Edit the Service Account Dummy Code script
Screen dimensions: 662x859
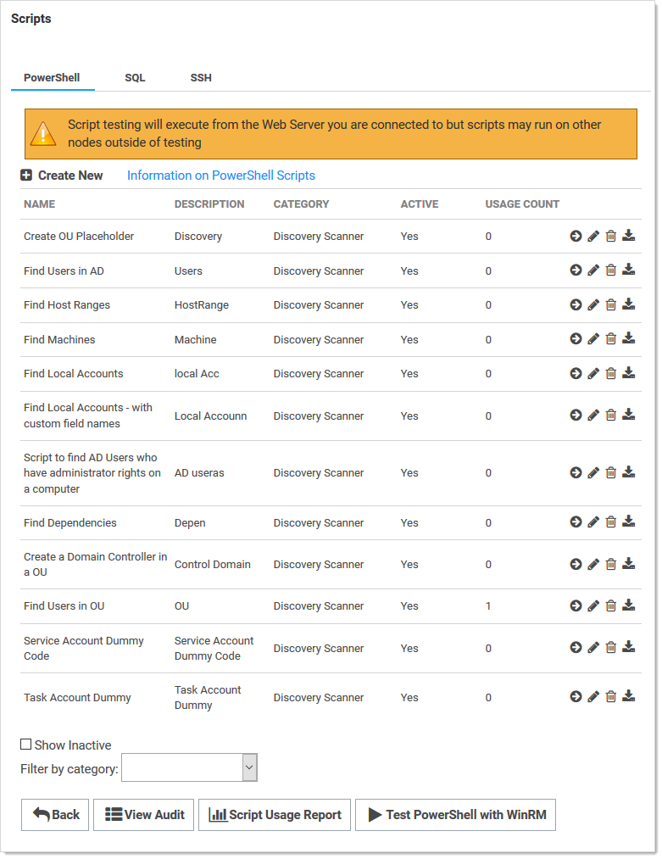pos(593,648)
